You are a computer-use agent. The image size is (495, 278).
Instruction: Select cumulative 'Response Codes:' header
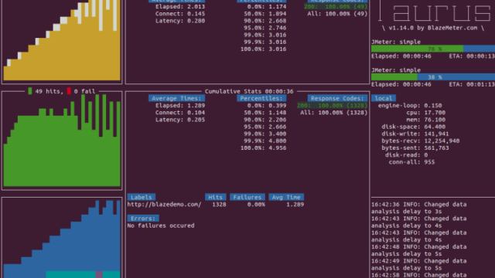click(337, 98)
